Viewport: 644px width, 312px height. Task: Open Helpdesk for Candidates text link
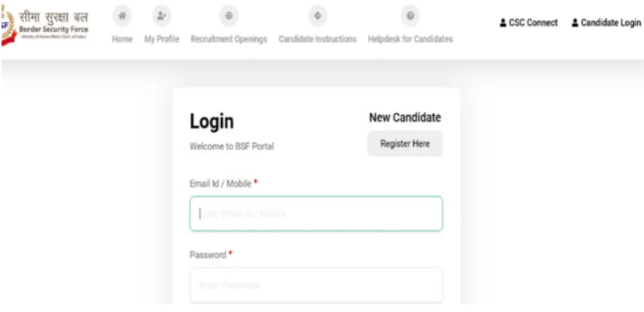pos(410,39)
